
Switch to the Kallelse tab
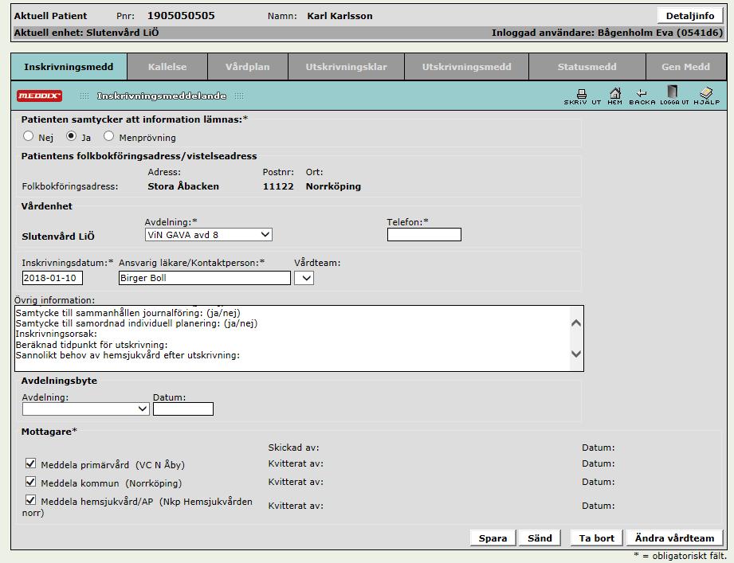167,67
